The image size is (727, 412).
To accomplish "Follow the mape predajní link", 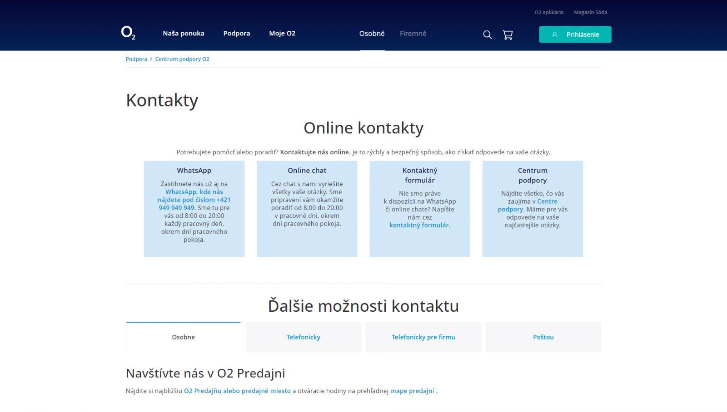I will pyautogui.click(x=412, y=391).
